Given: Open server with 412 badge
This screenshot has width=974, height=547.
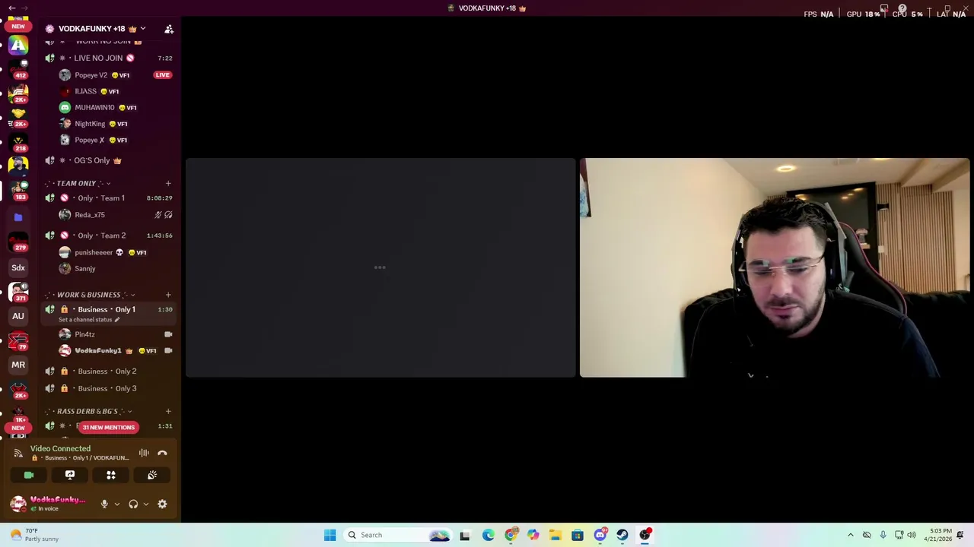Looking at the screenshot, I should pos(18,68).
